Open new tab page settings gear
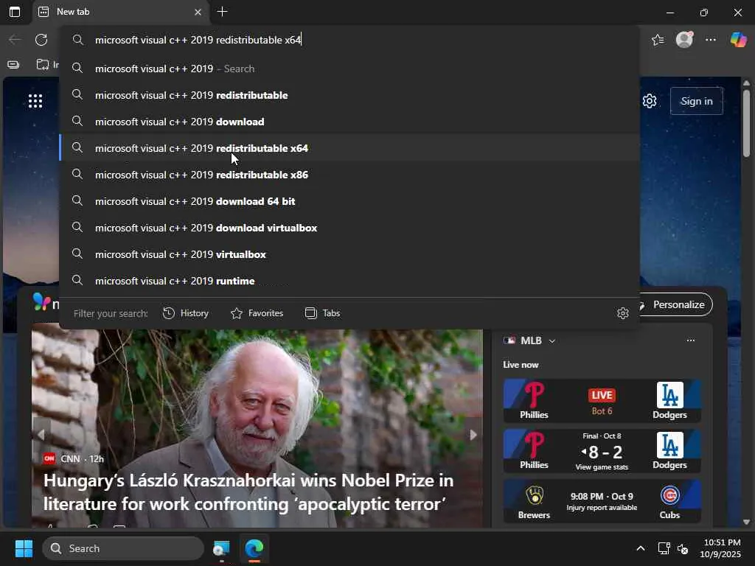Screen dimensions: 755x566 pyautogui.click(x=650, y=101)
